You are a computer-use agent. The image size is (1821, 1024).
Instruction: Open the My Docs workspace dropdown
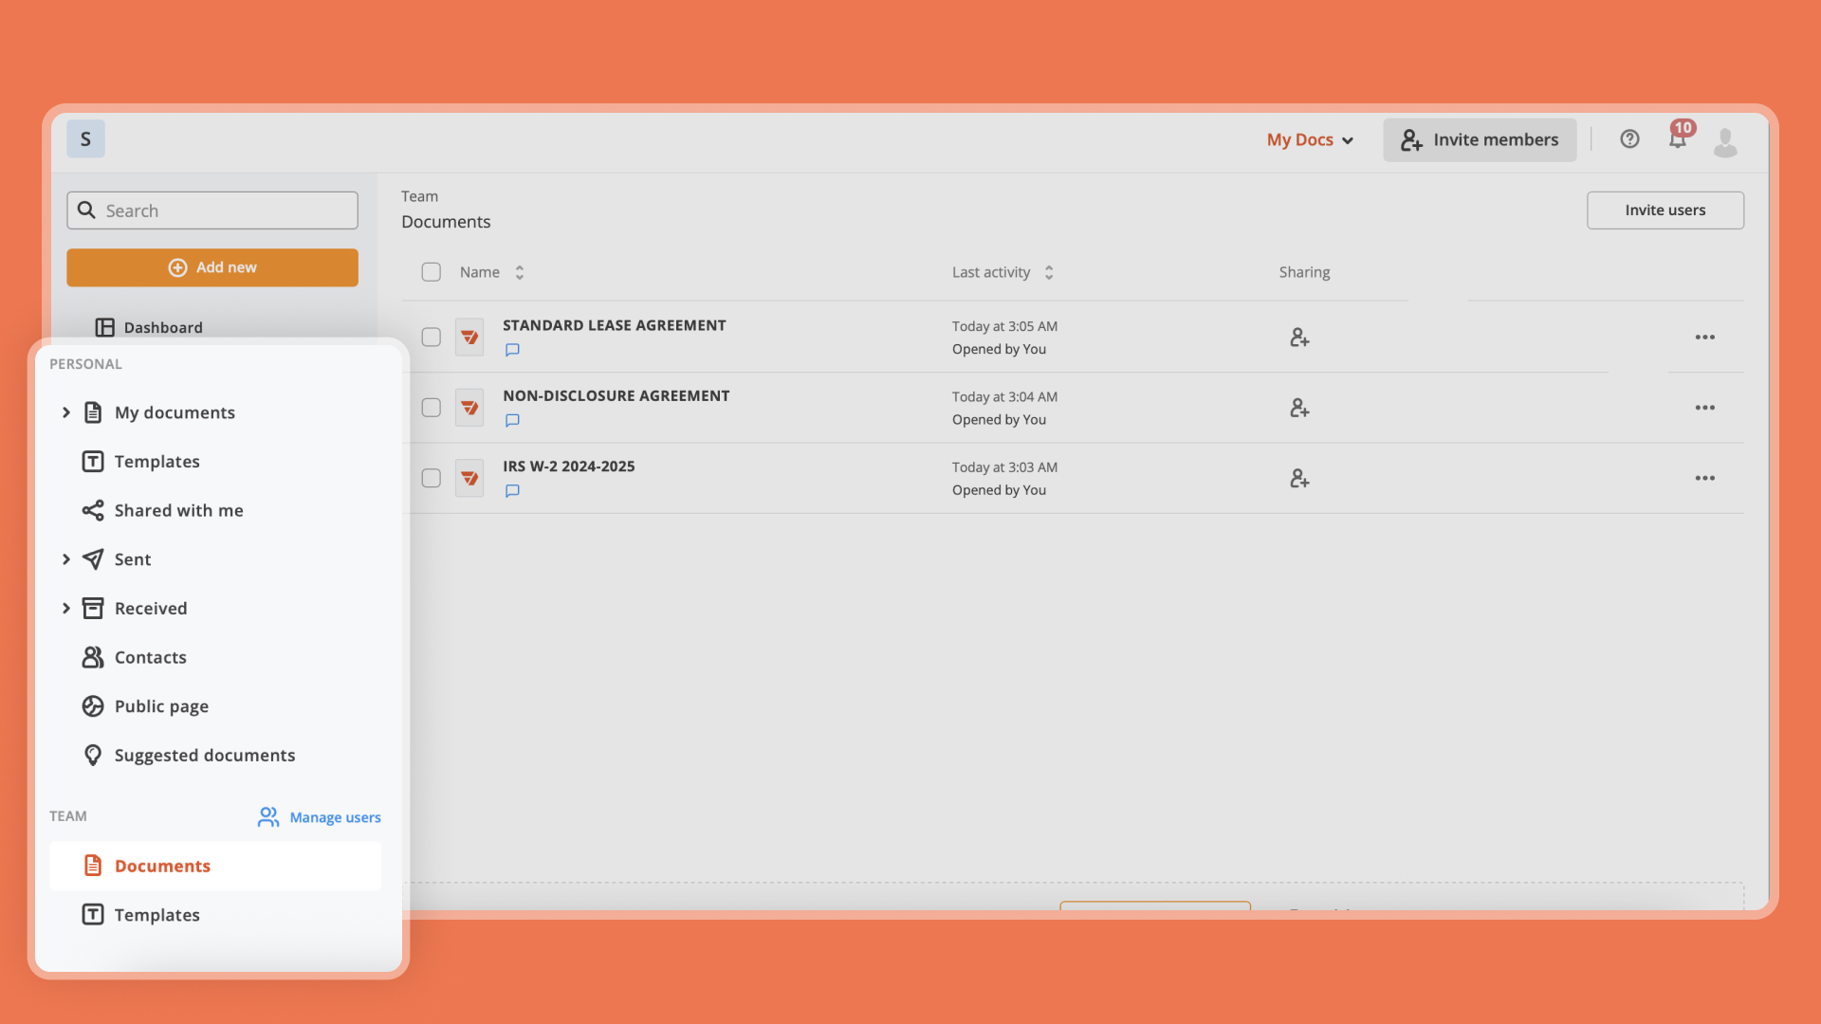coord(1310,139)
